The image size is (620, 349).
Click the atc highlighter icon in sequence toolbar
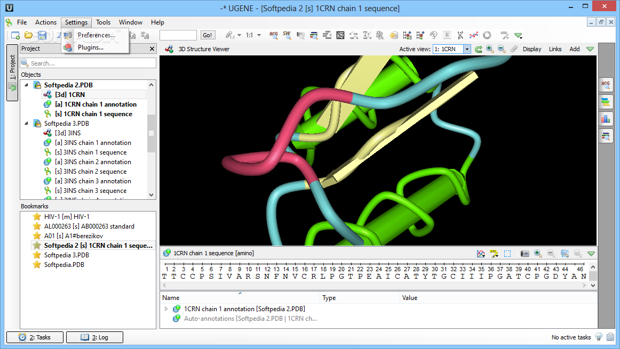point(494,254)
